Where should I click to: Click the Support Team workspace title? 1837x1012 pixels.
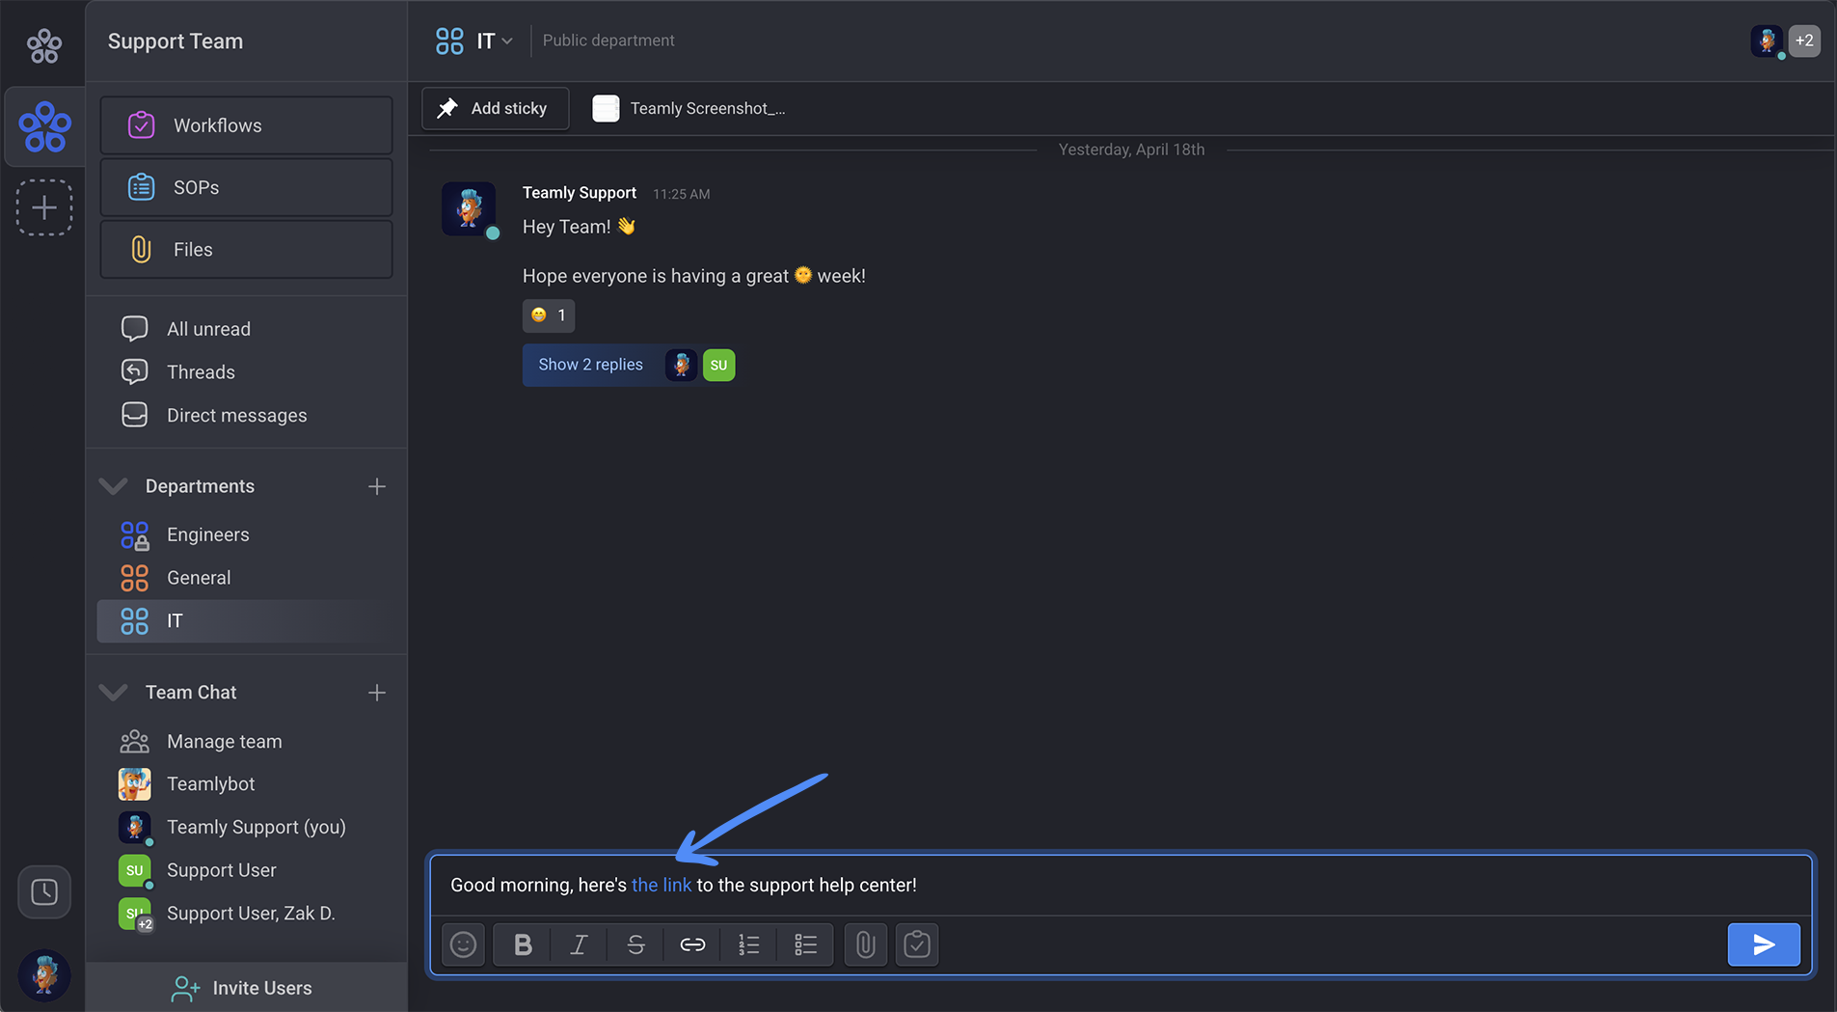pyautogui.click(x=176, y=41)
